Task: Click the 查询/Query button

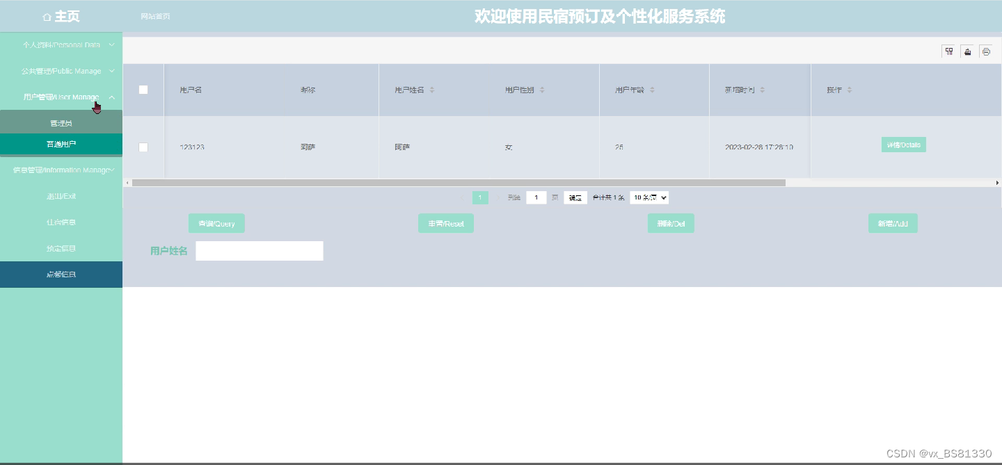Action: click(216, 223)
